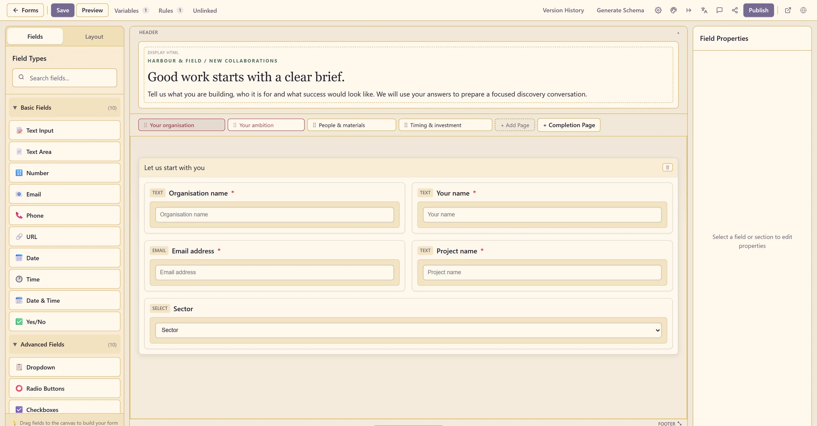Switch to the Fields tab

(35, 37)
